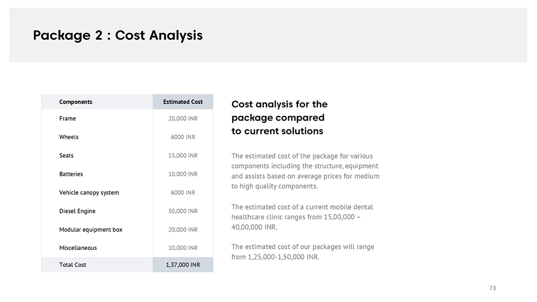Click the Modular equipment box cell
This screenshot has height=302, width=537.
[91, 230]
